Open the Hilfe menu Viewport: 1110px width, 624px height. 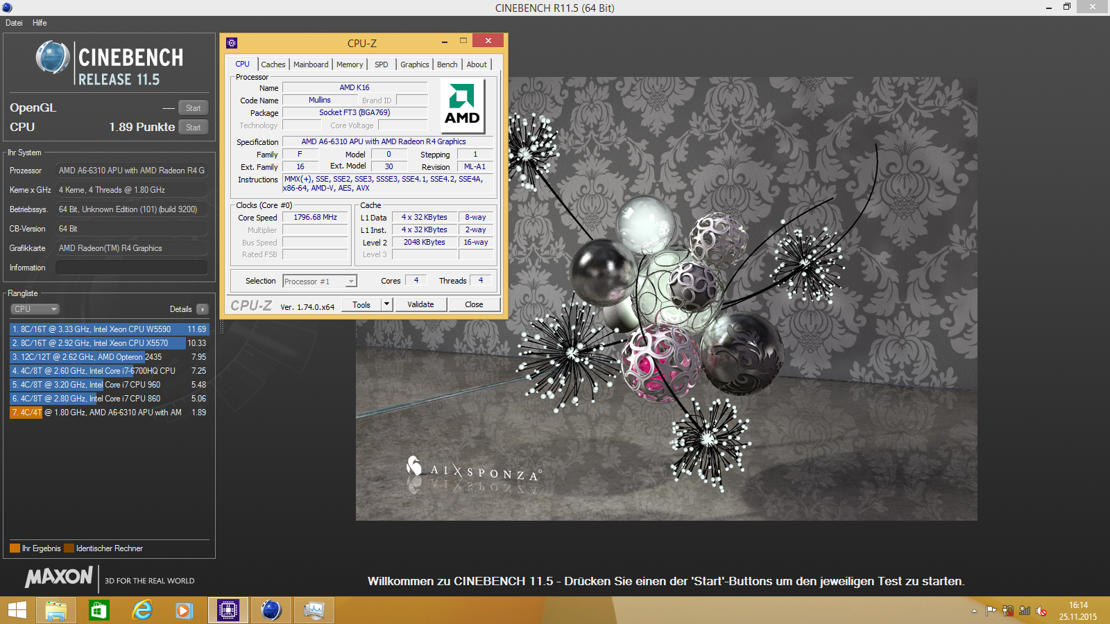click(x=40, y=23)
